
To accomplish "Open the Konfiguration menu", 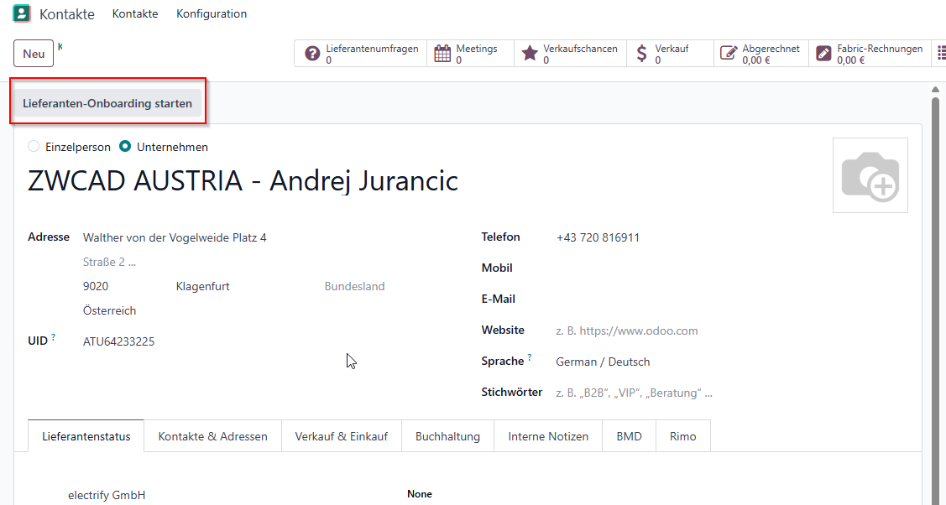I will tap(212, 13).
